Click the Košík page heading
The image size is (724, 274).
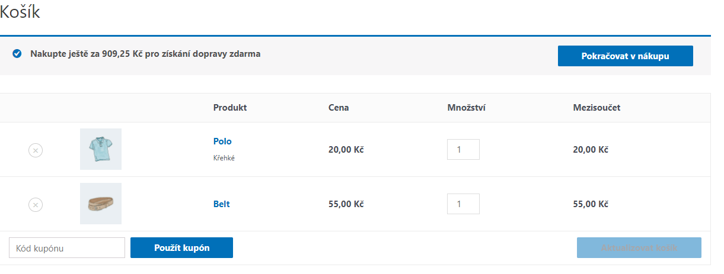click(20, 12)
